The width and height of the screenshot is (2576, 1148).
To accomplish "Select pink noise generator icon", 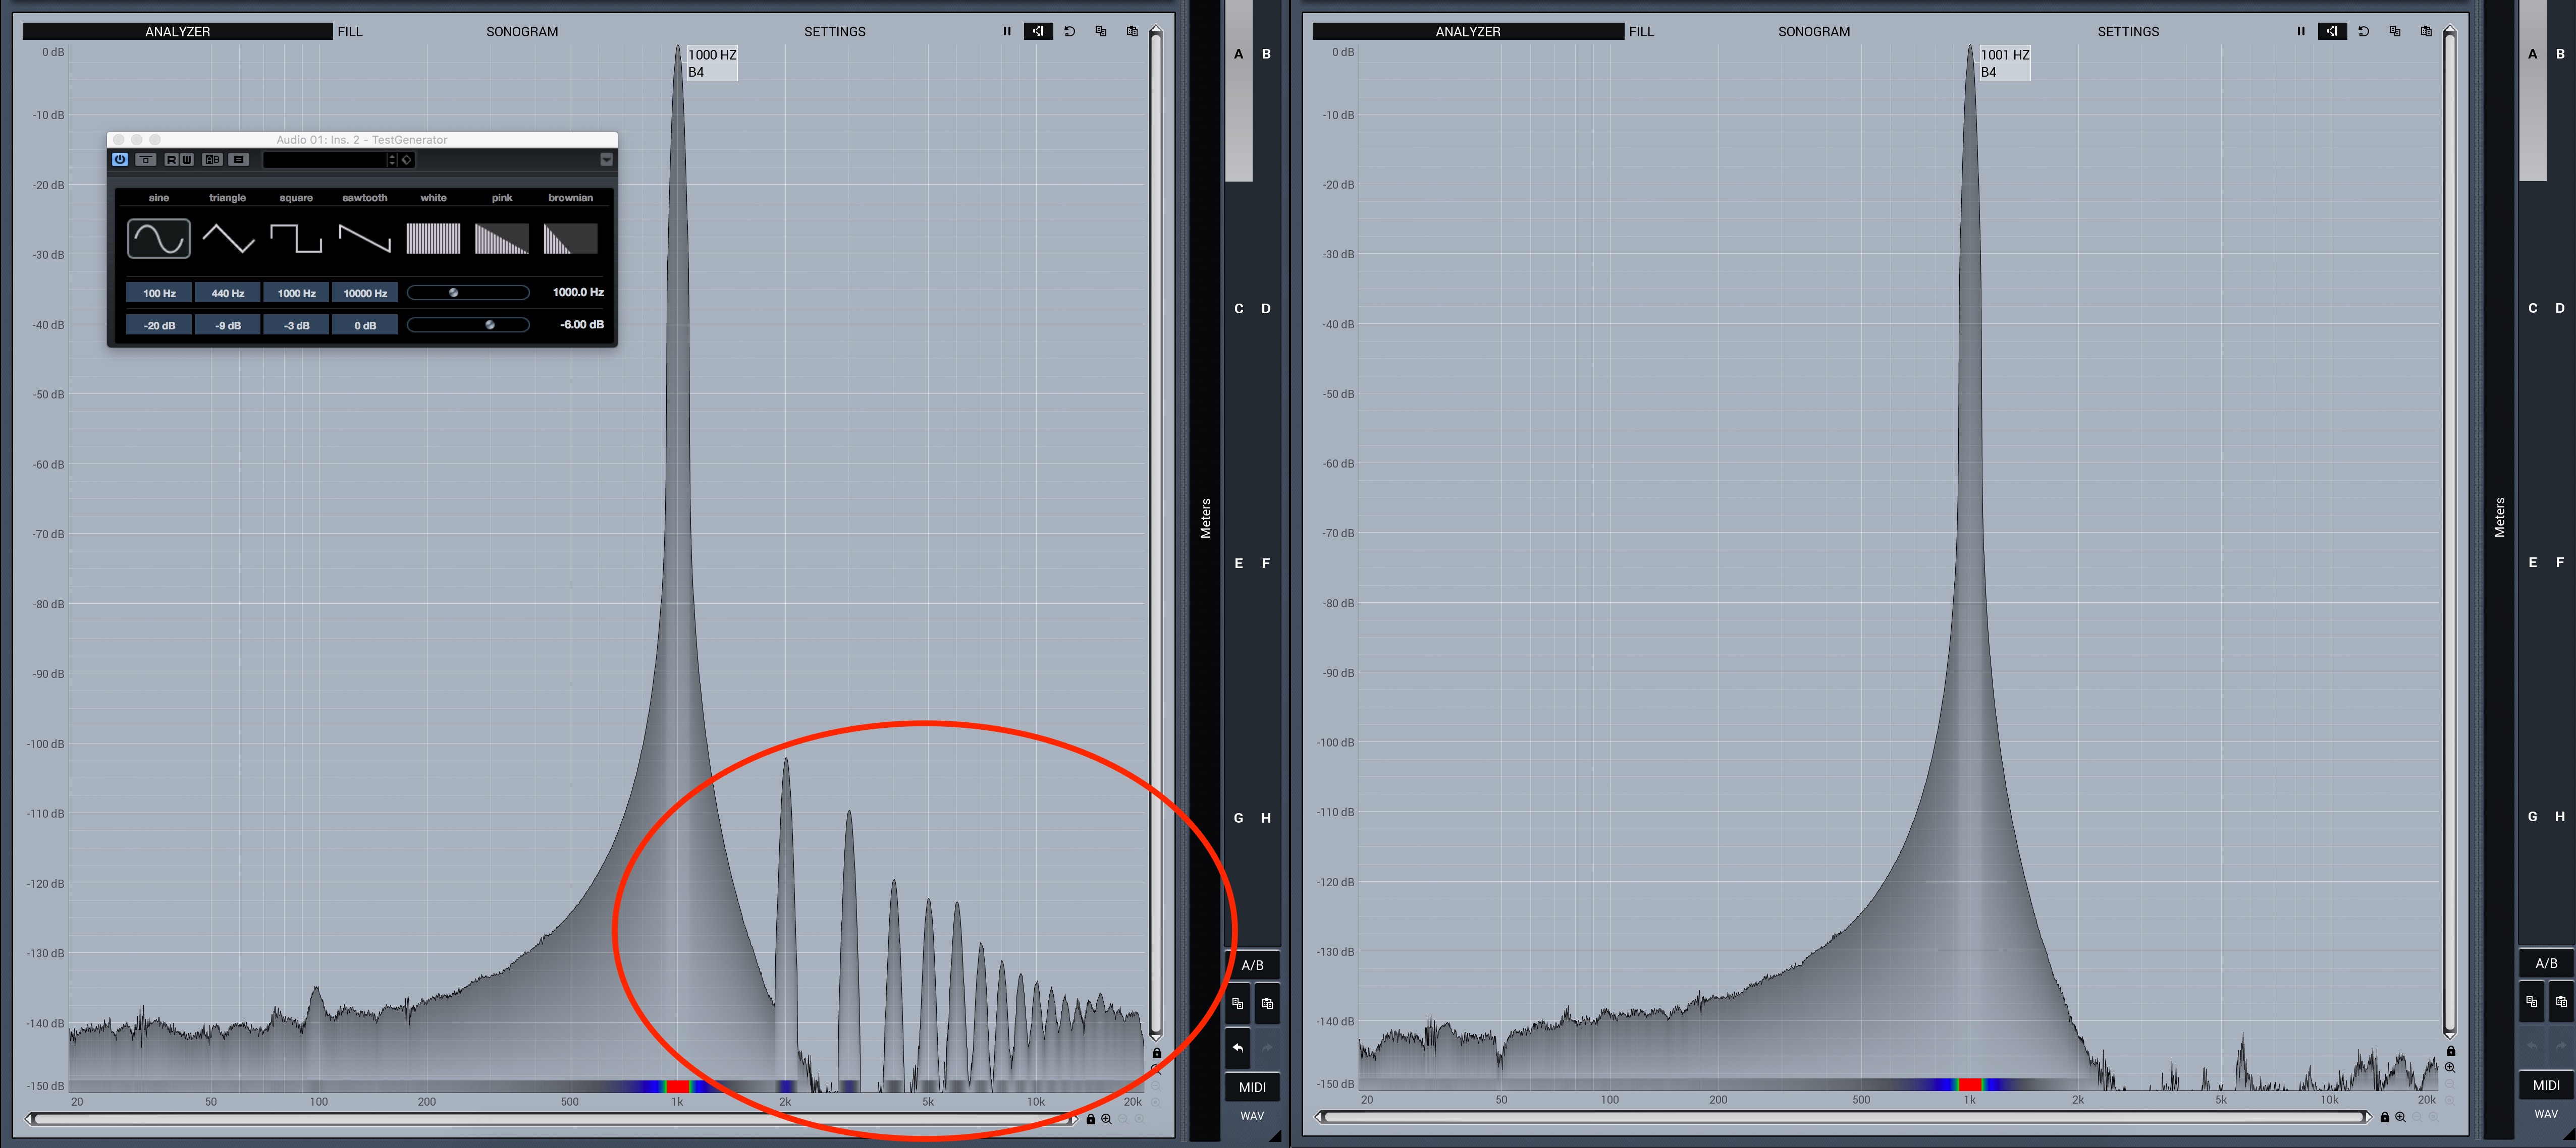I will [x=501, y=239].
